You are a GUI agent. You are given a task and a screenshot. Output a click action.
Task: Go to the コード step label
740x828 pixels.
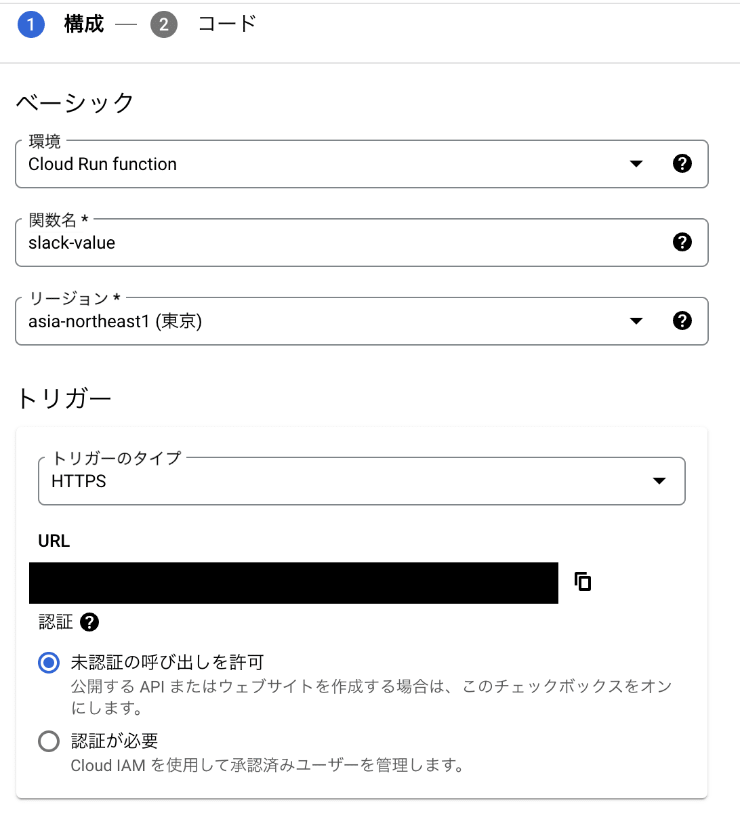pyautogui.click(x=226, y=24)
